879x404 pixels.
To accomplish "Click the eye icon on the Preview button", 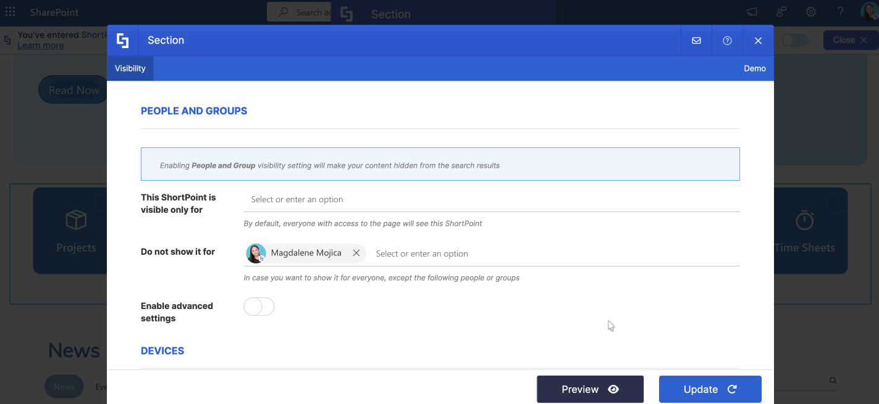I will pos(613,389).
